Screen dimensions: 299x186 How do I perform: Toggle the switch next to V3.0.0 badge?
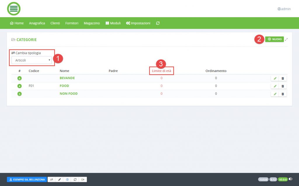tap(291, 179)
